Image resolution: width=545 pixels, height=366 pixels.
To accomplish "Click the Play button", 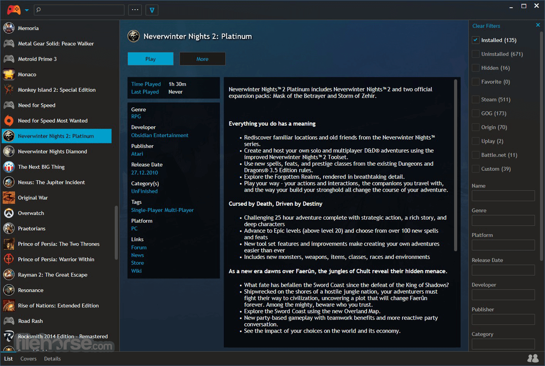I will click(150, 59).
